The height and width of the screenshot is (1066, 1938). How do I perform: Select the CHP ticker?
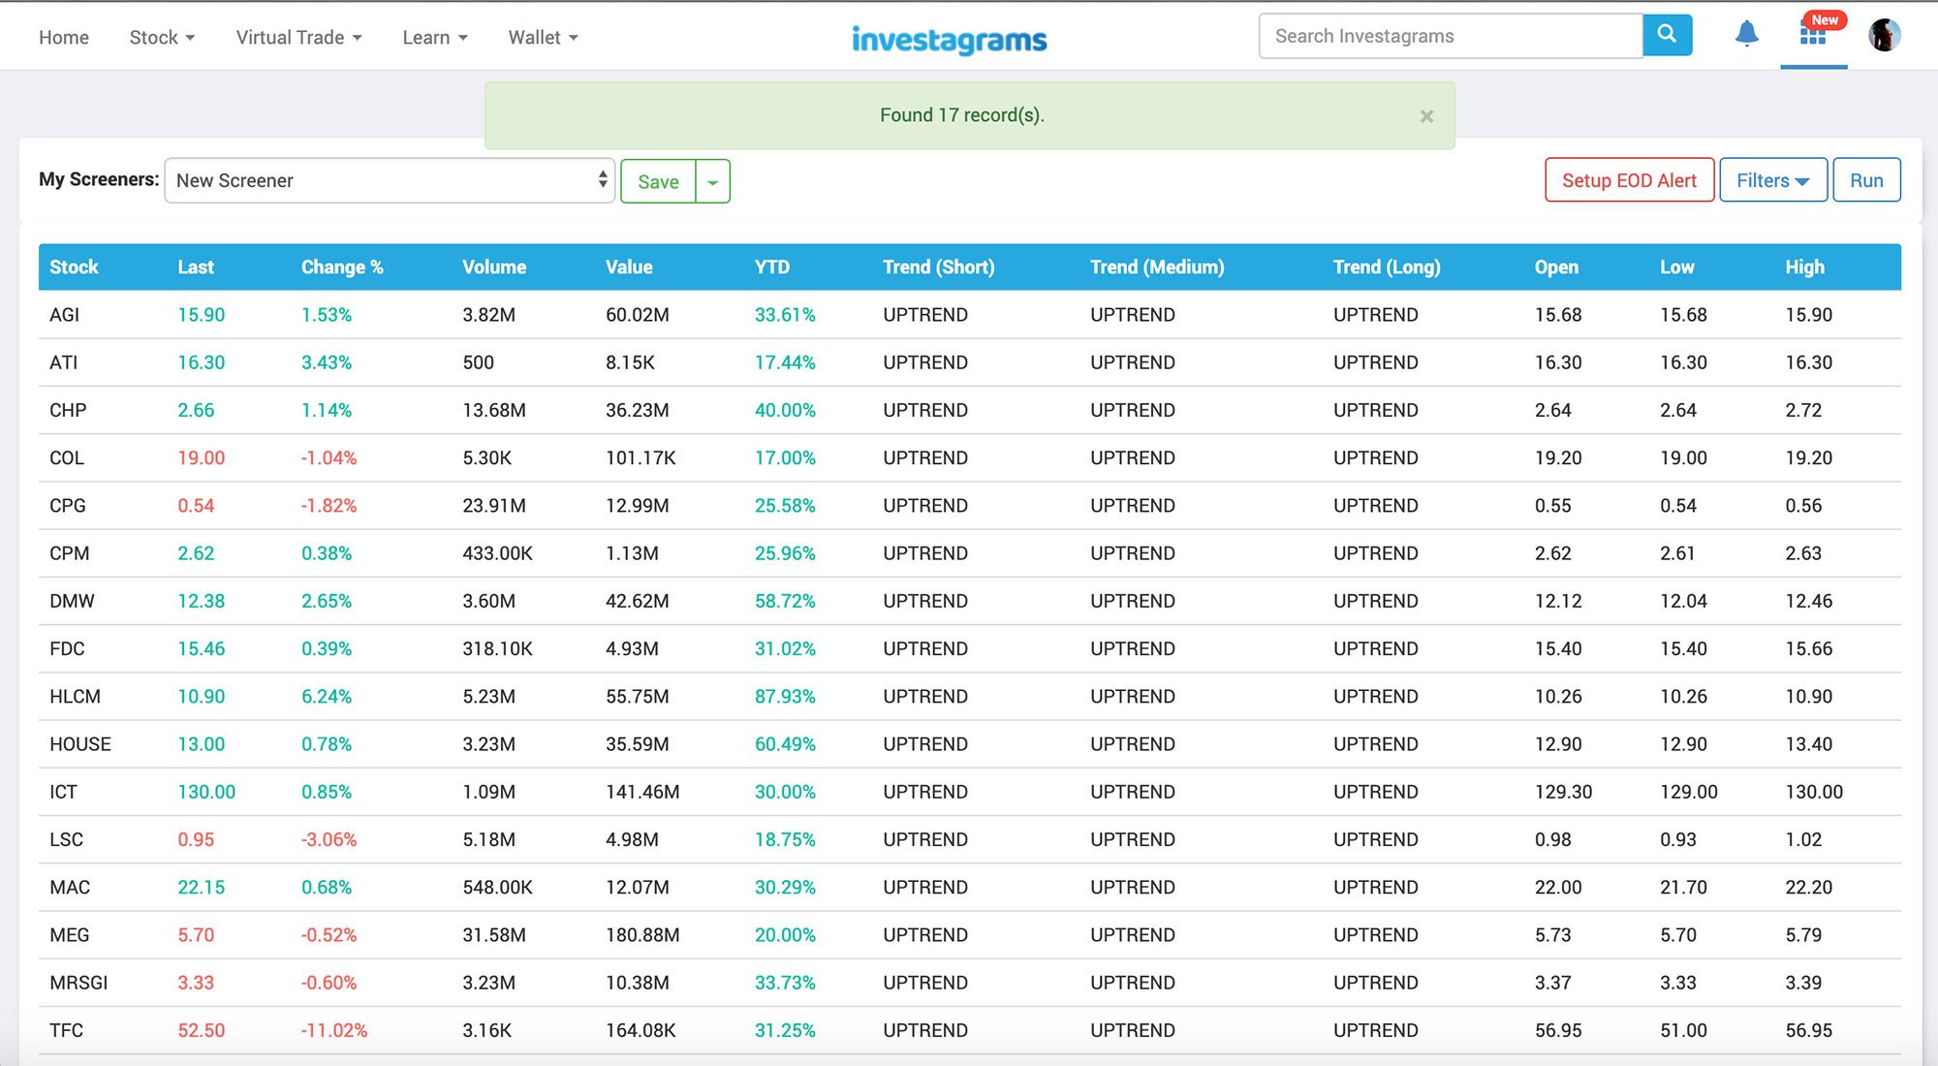(x=68, y=410)
